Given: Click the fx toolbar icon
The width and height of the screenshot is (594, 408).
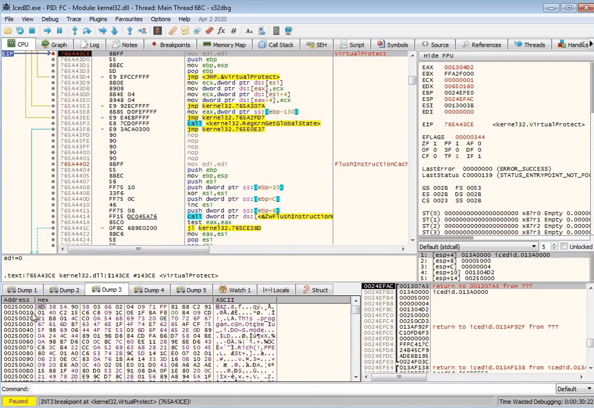Looking at the screenshot, I should click(222, 30).
